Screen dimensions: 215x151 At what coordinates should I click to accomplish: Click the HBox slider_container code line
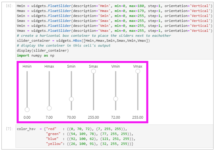click(83, 41)
